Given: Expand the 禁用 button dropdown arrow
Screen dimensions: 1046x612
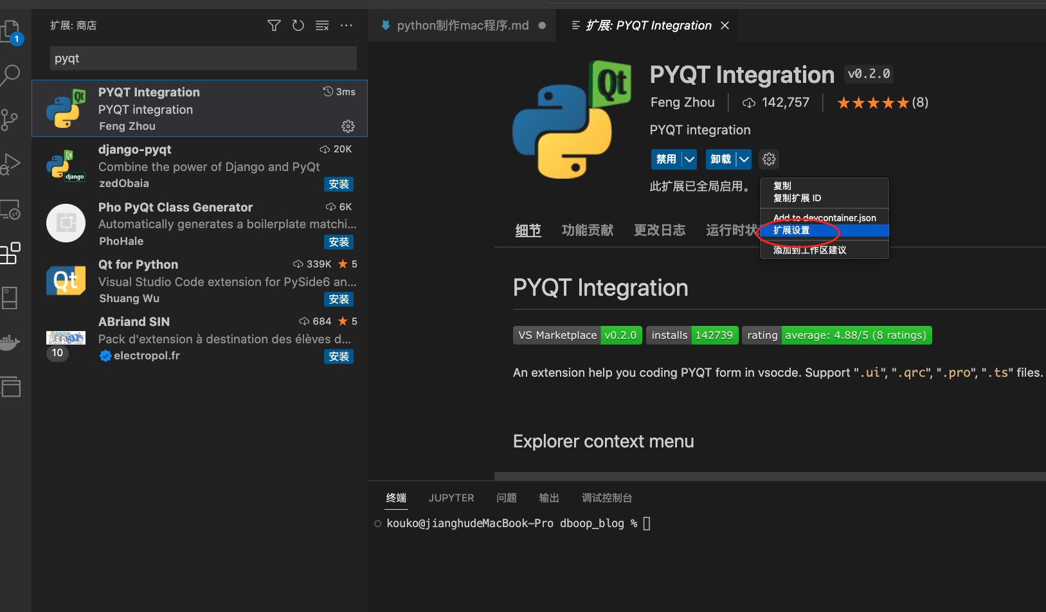Looking at the screenshot, I should pos(689,159).
